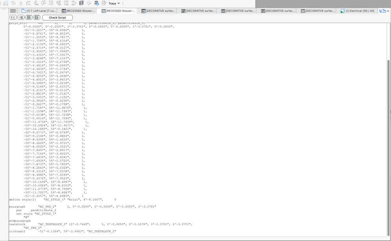The height and width of the screenshot is (241, 391).
Task: Click the coordinate line starting -51'-2.2627"
Action: pos(54,104)
